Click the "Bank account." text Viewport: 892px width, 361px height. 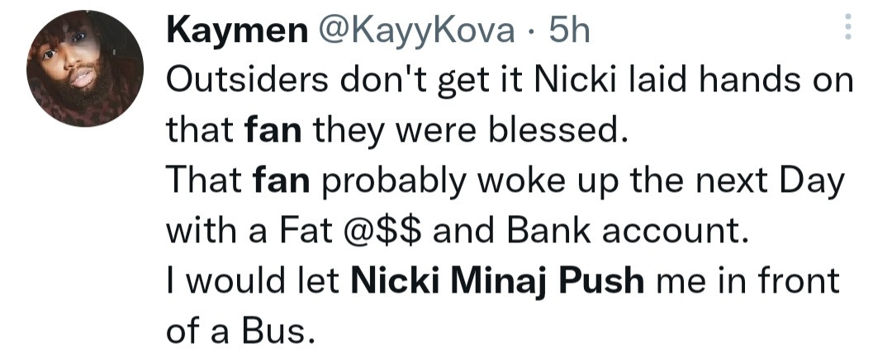point(623,232)
